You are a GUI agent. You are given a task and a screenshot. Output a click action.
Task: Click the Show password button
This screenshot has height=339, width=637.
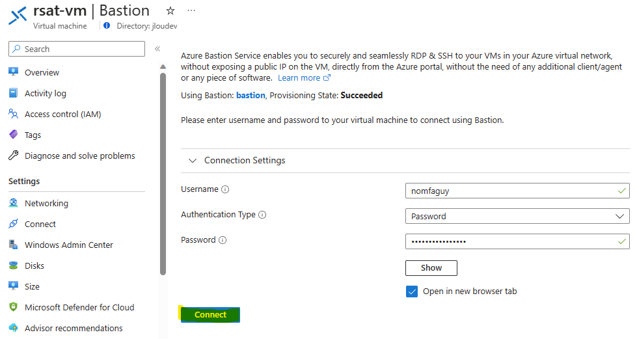(431, 268)
